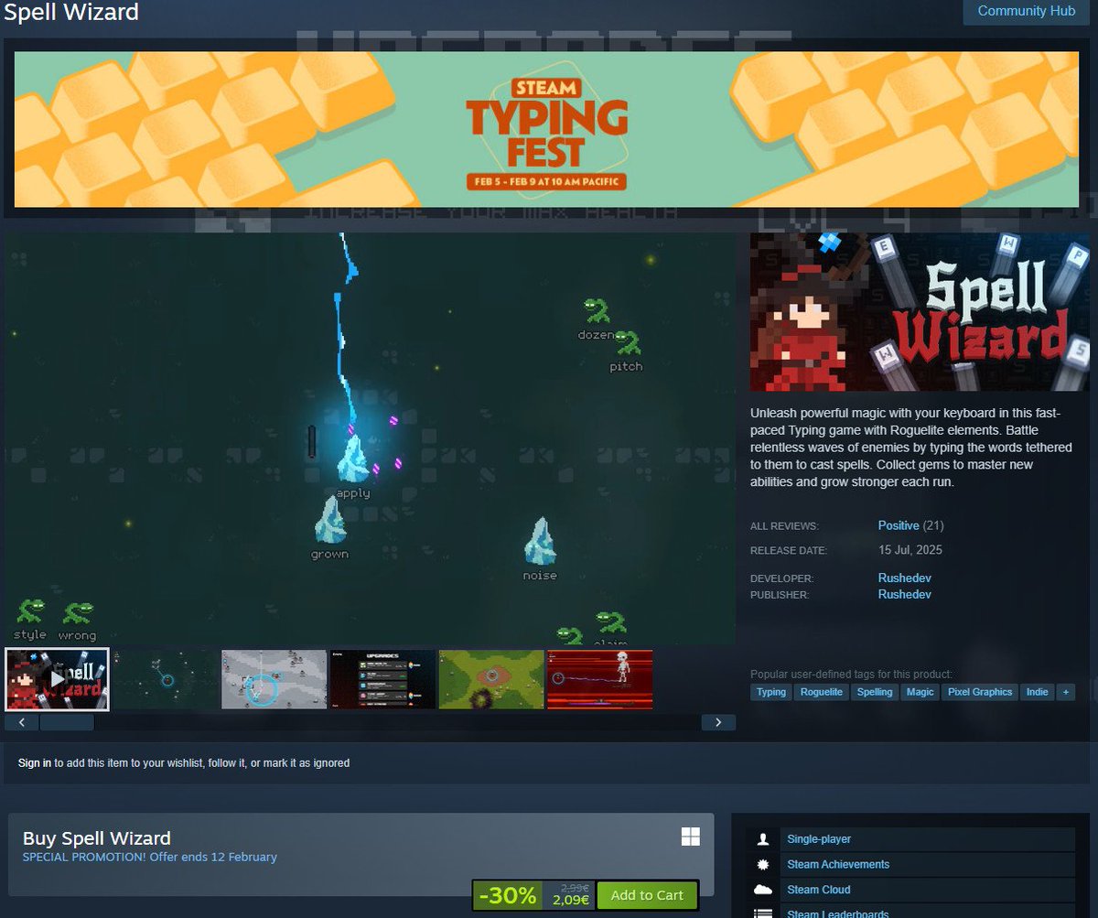Play the Spell Wizard trailer thumbnail
This screenshot has width=1098, height=918.
click(57, 679)
